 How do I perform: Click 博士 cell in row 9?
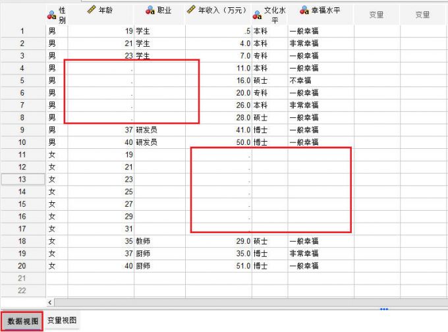pyautogui.click(x=269, y=130)
